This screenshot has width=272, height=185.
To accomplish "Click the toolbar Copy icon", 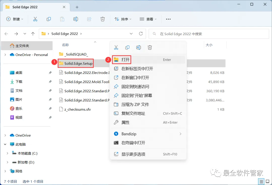I will 49,19.
